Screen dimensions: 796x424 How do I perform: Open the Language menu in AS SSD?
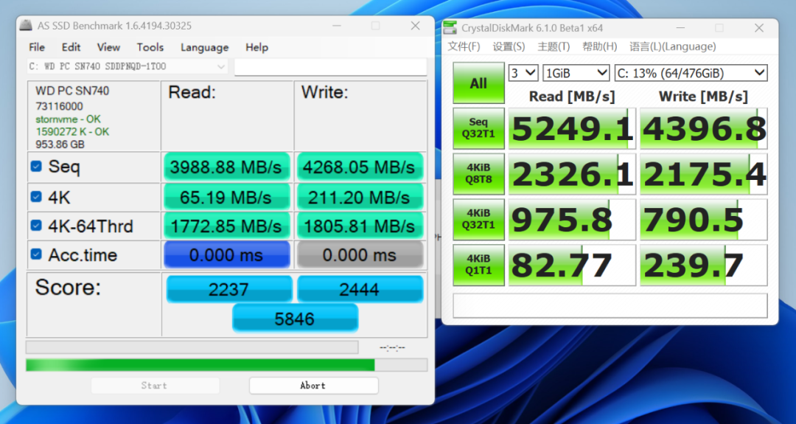pos(205,47)
